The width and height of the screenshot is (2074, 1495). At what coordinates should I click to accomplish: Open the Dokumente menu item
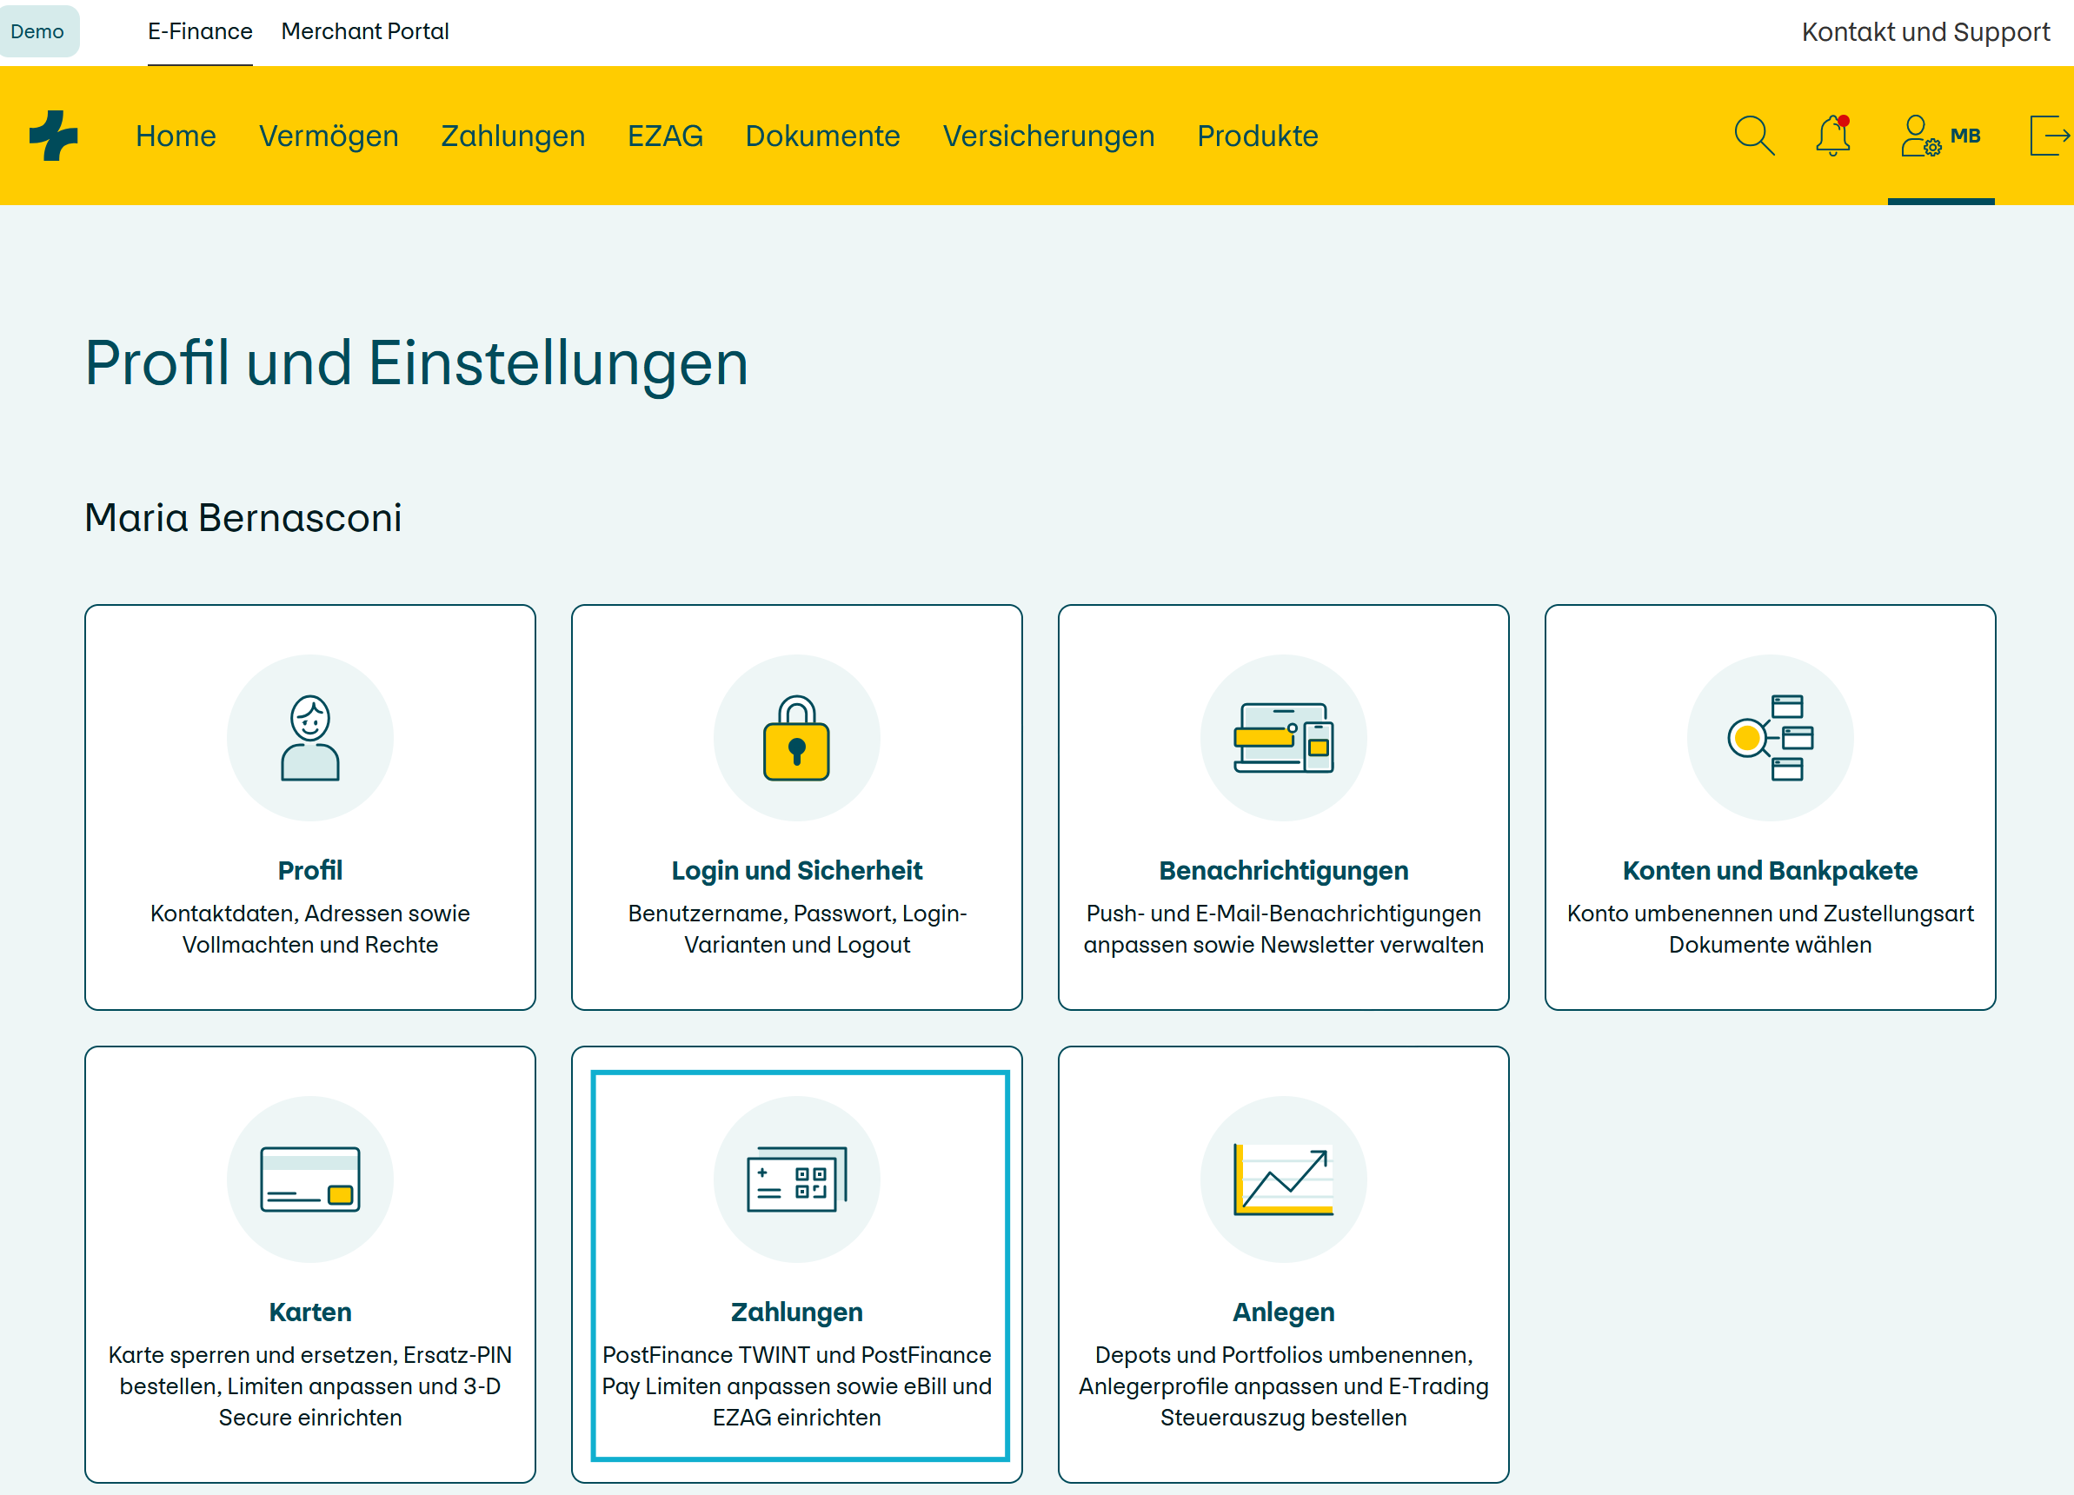pos(822,136)
